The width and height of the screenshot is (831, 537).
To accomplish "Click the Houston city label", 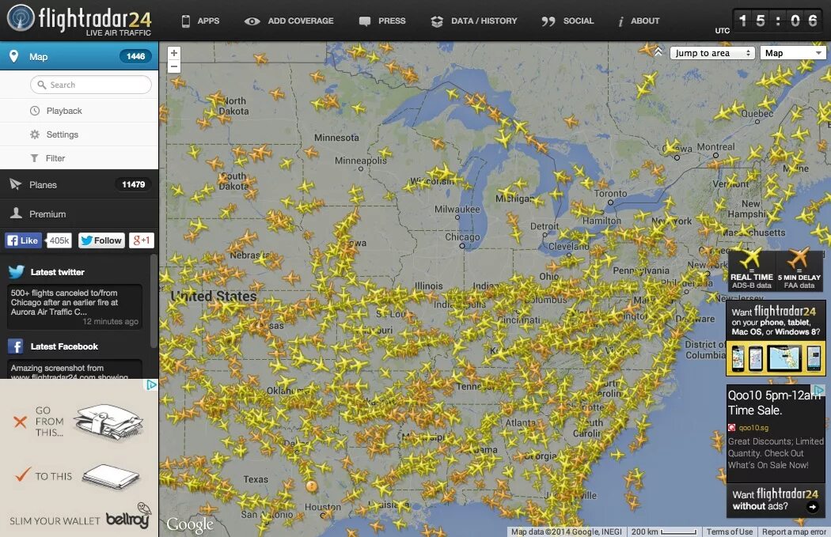I will tap(323, 507).
